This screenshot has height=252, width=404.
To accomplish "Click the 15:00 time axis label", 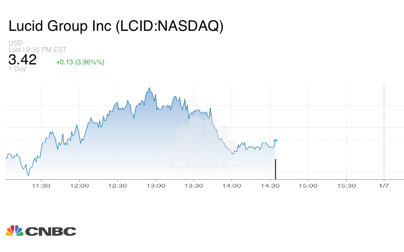I will pos(307,185).
